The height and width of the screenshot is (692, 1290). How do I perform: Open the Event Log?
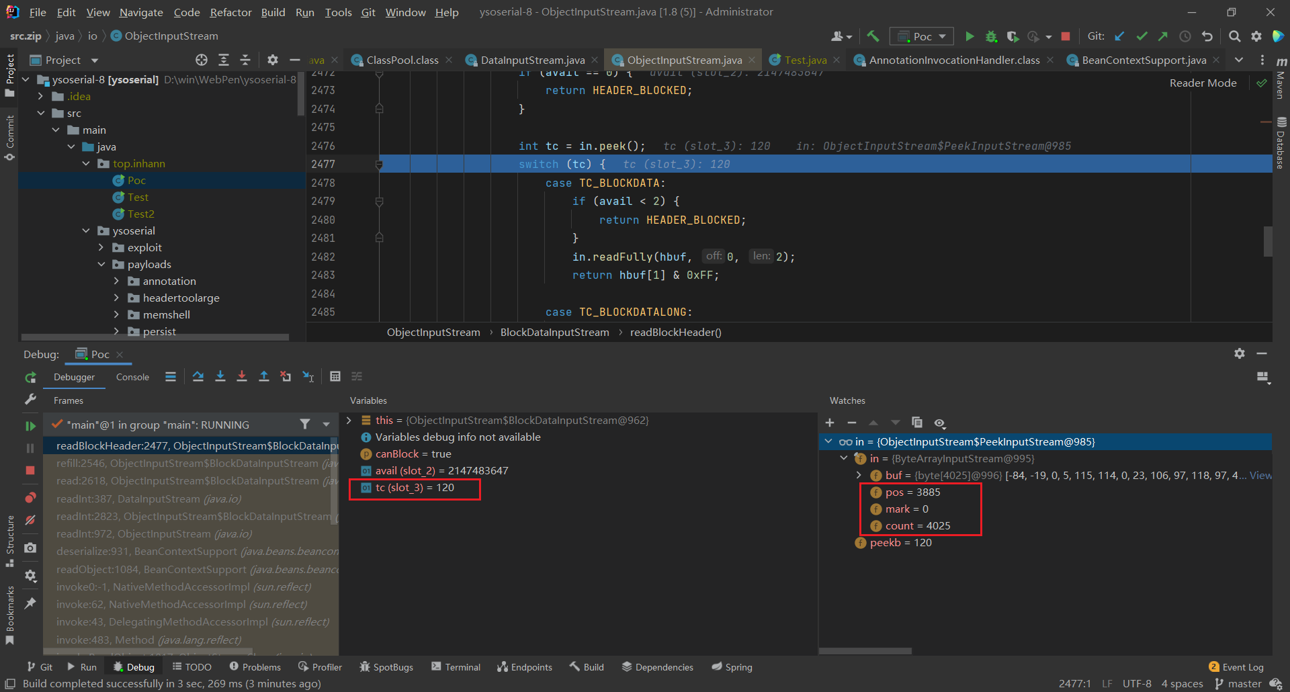1236,666
